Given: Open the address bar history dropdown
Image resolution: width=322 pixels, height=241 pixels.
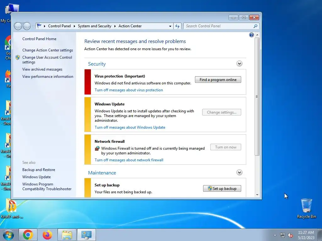Looking at the screenshot, I should click(x=170, y=26).
